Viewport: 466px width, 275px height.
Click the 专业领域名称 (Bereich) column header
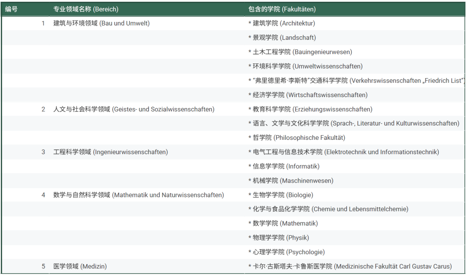pos(85,9)
